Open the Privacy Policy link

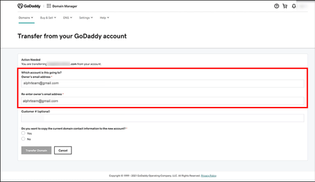pos(209,176)
